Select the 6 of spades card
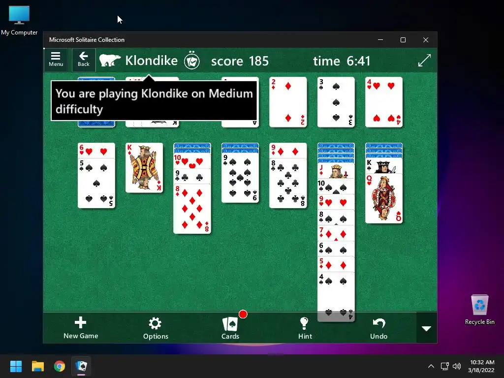 [336, 249]
